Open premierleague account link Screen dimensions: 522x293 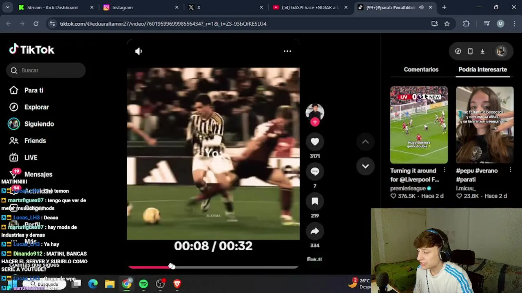tap(408, 188)
